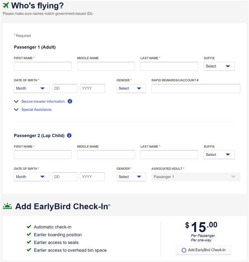Select the Add EarlyBird Check-In radio button
The height and width of the screenshot is (262, 249).
pyautogui.click(x=184, y=250)
